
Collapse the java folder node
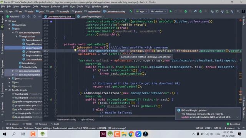point(9,29)
